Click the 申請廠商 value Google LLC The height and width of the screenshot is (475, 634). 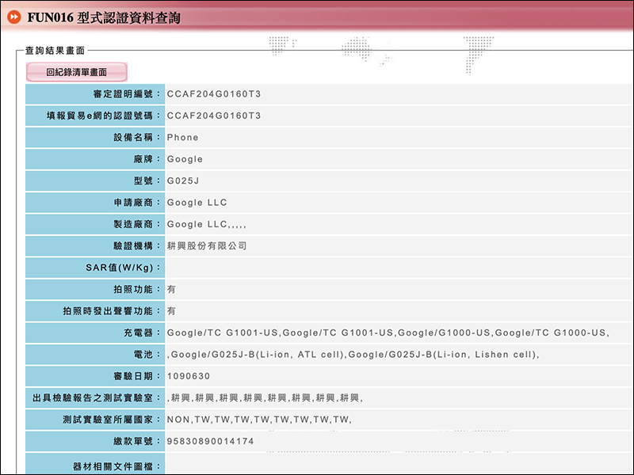[x=197, y=203]
